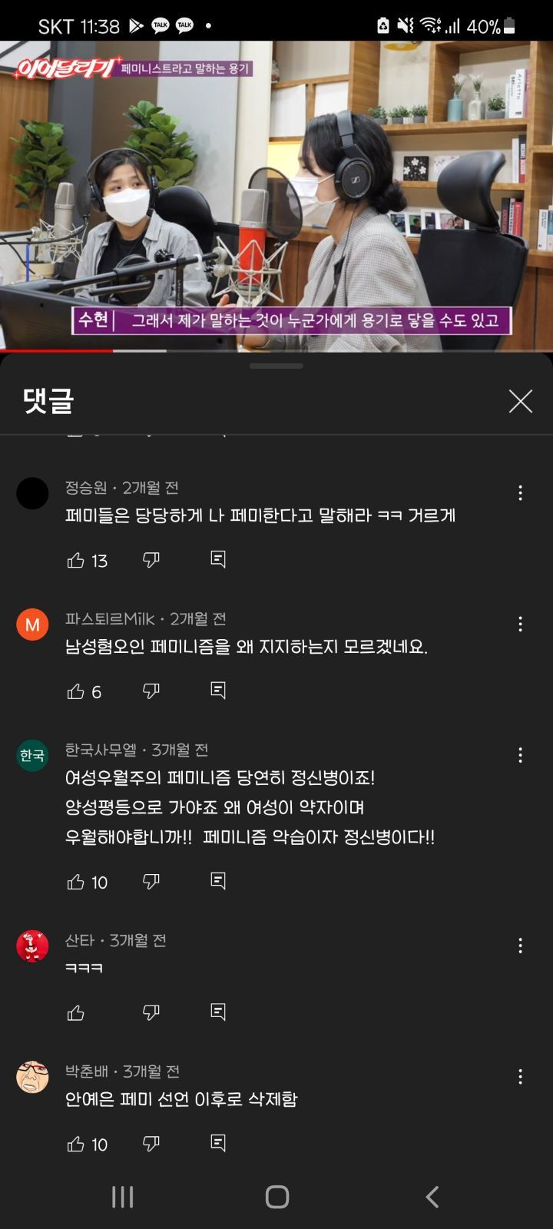Screen dimensions: 553x1229
Task: Like 한국사무엘's comment with 10 likes
Action: pos(75,882)
